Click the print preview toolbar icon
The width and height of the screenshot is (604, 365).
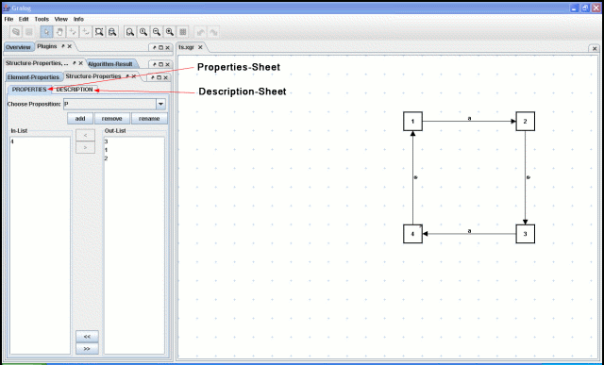click(112, 32)
